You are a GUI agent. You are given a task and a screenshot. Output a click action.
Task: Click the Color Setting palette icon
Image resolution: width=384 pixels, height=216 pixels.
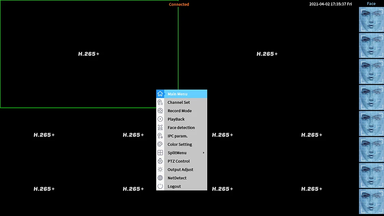pos(160,144)
